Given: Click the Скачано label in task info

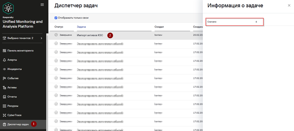Looking at the screenshot, I should coord(212,22).
